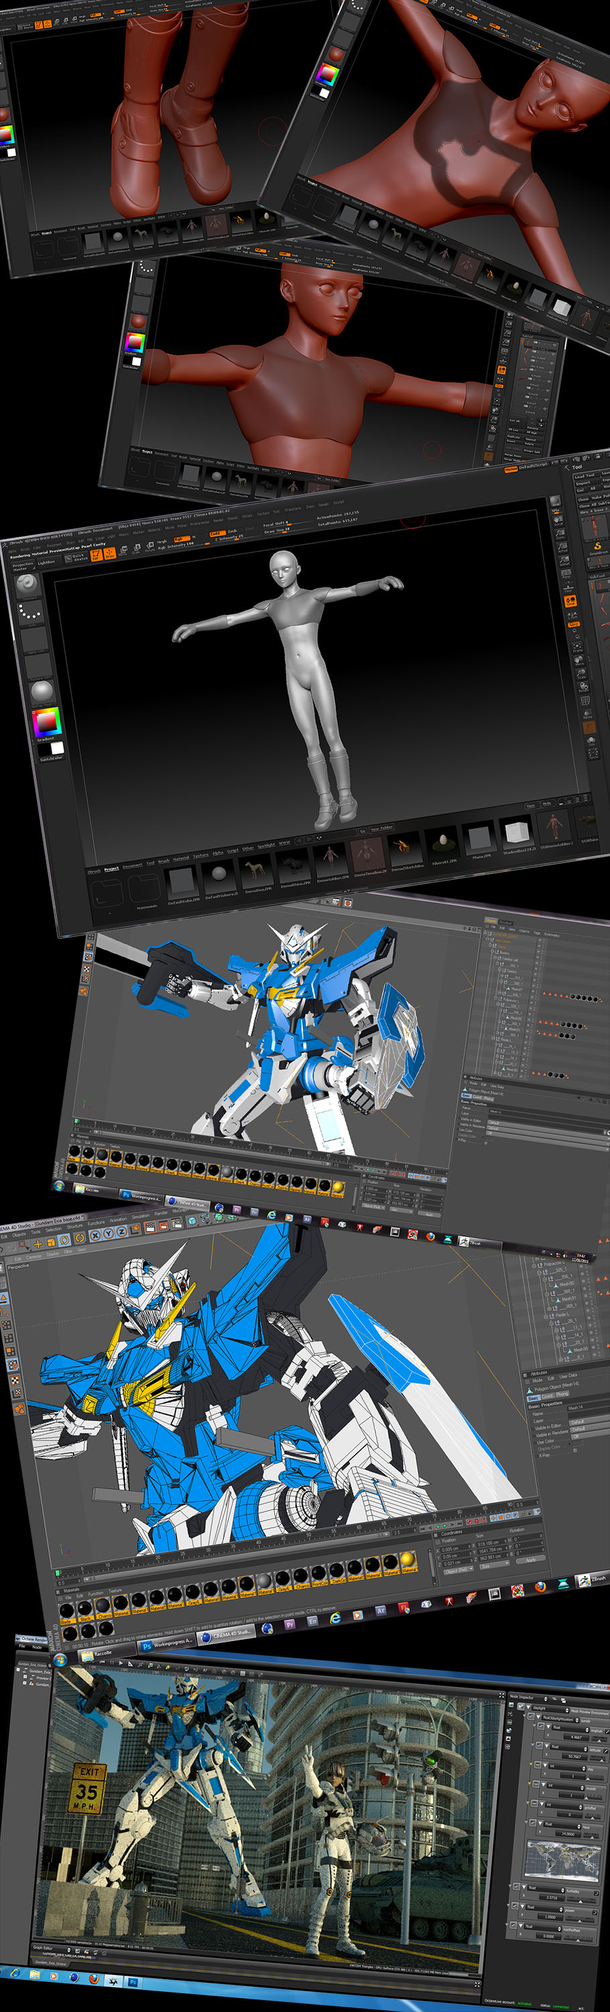
Task: Open User Data menu in large C4D Attributes panel
Action: 568,1376
